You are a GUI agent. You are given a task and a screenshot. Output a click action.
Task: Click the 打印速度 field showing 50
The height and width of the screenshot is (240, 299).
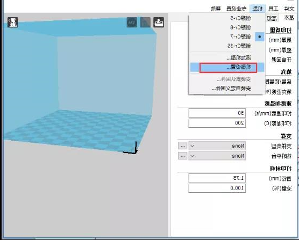pos(217,113)
